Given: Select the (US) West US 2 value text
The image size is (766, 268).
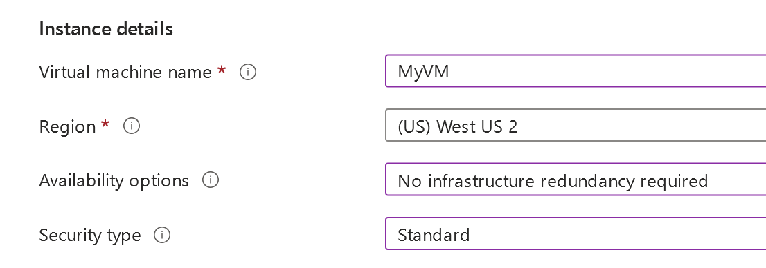Looking at the screenshot, I should [458, 126].
